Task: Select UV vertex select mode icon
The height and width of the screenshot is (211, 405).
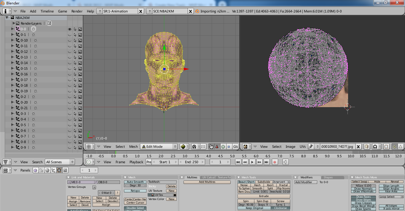Action: coord(395,147)
